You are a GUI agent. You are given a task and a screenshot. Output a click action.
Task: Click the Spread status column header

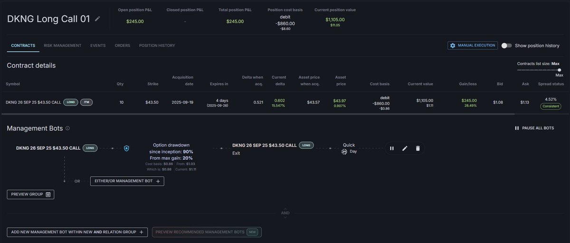551,84
